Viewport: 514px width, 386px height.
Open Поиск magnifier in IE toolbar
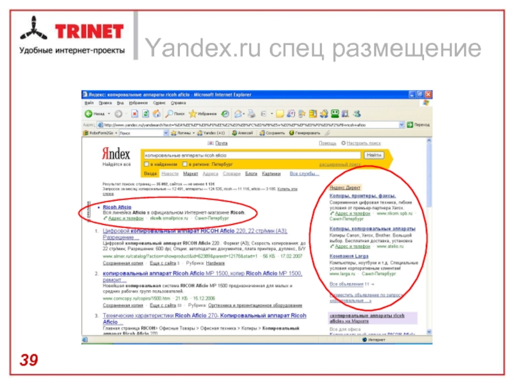175,114
